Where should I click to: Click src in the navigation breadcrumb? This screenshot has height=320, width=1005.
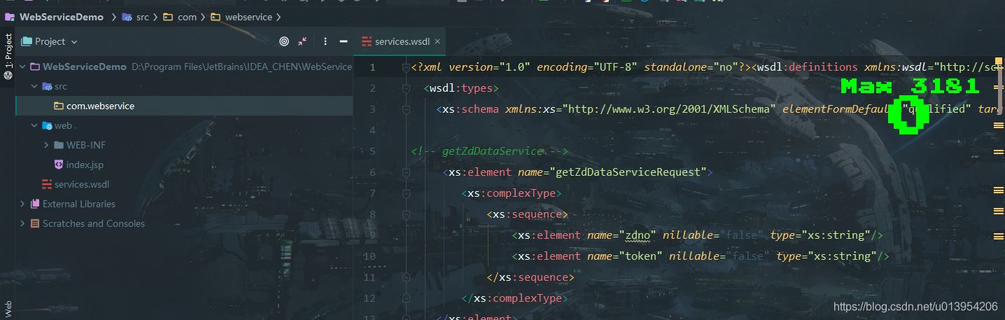(x=142, y=17)
